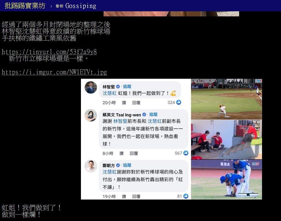
Task: Click the 沈慧虹 mention in 鄭朝方's comment
Action: (110, 172)
